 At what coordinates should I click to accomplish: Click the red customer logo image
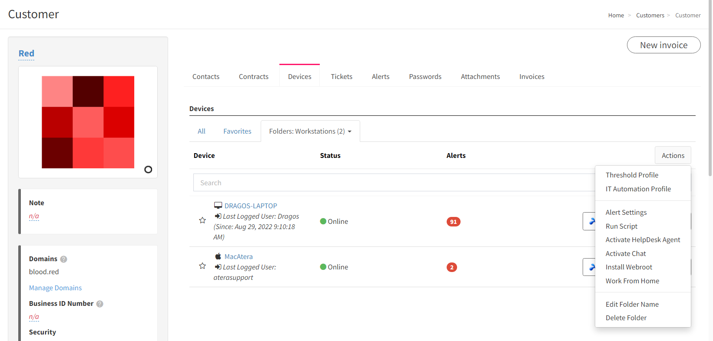point(88,122)
